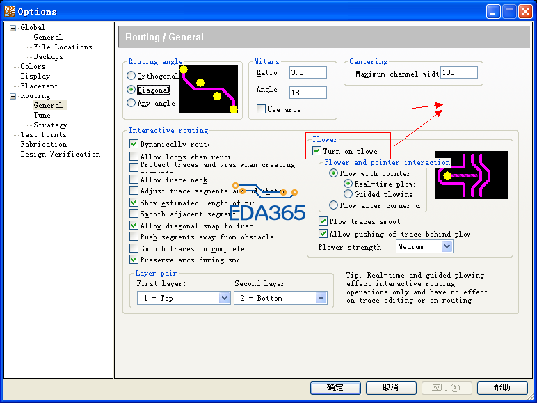The height and width of the screenshot is (403, 537).
Task: Open Backups options page
Action: click(x=48, y=56)
